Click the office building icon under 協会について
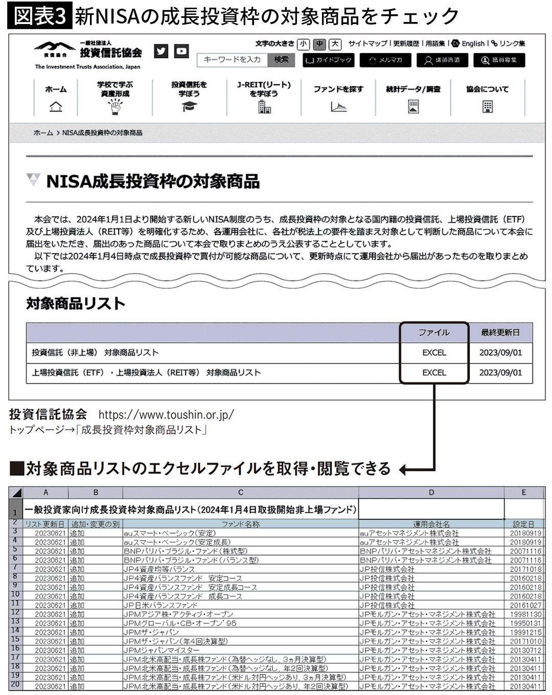The width and height of the screenshot is (552, 695). [488, 106]
